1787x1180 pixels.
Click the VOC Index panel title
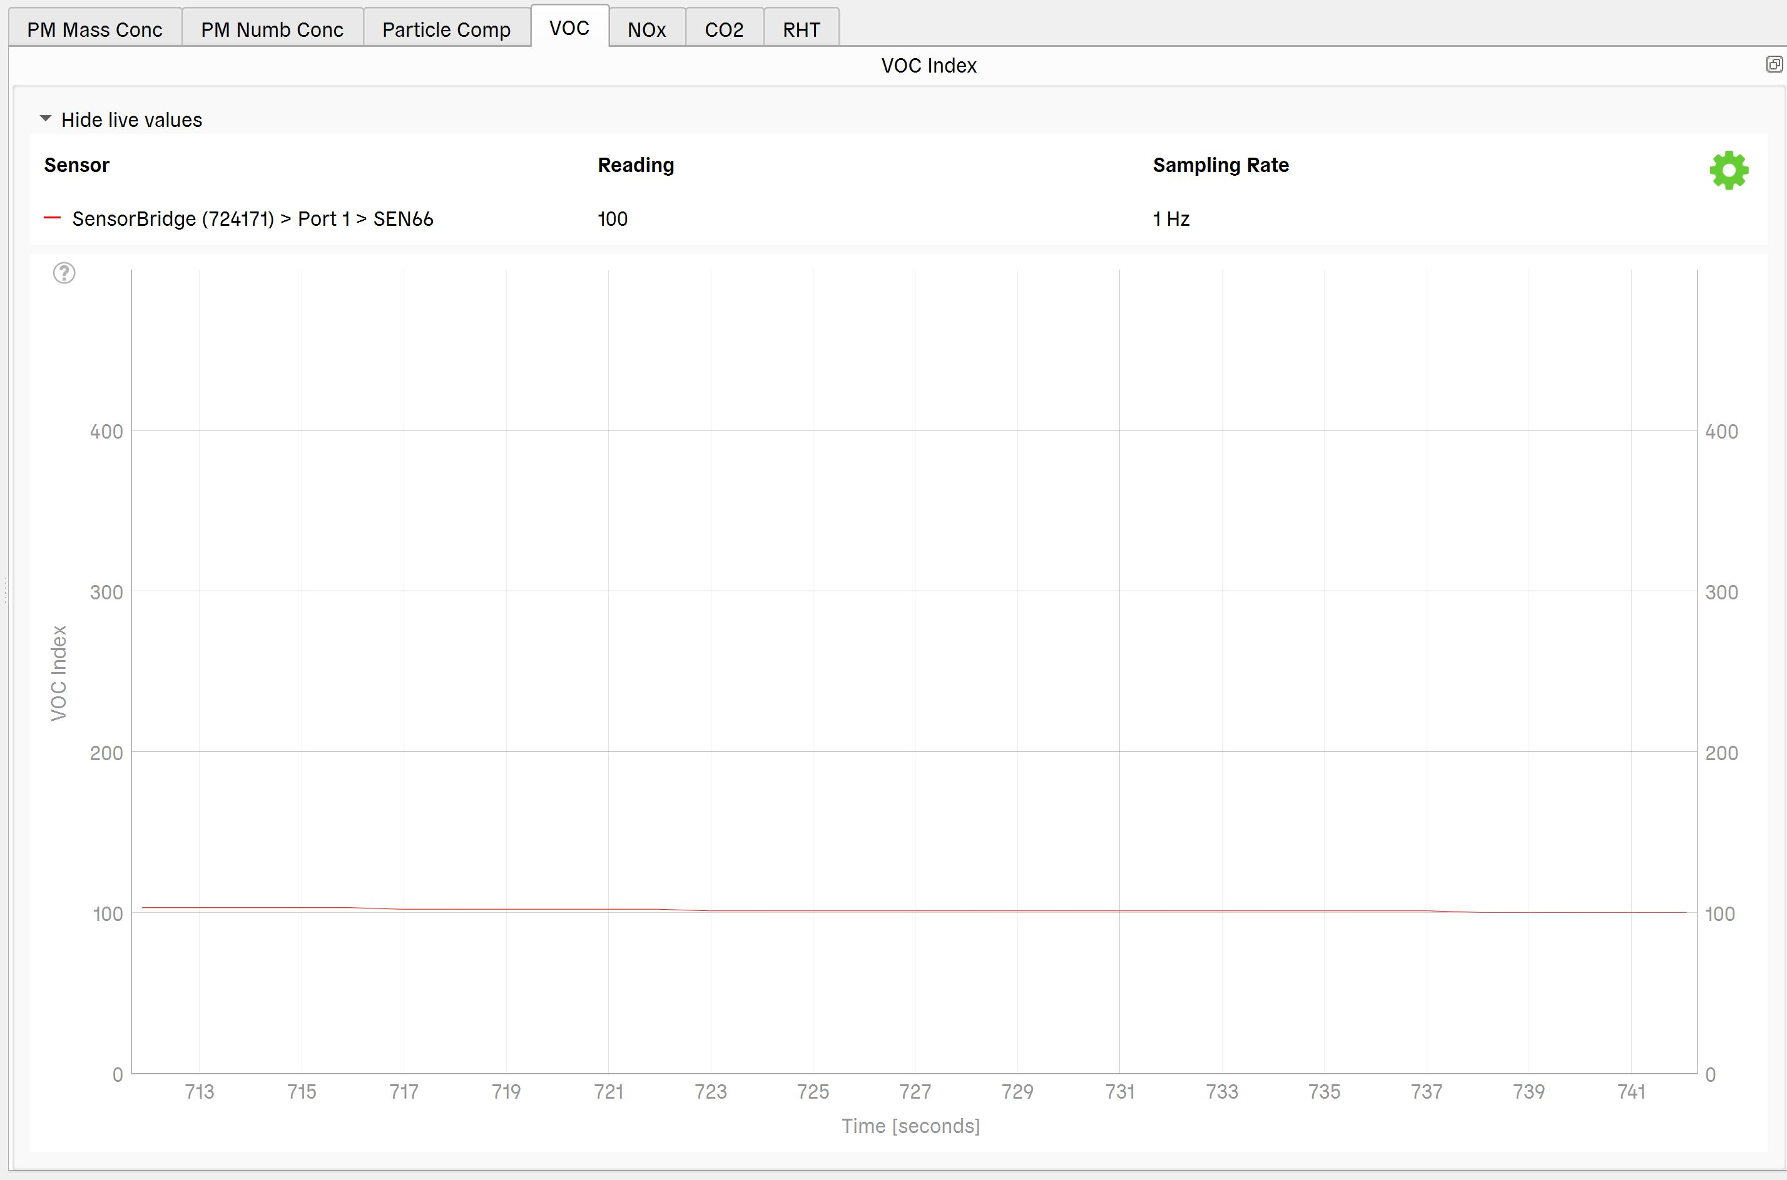929,66
